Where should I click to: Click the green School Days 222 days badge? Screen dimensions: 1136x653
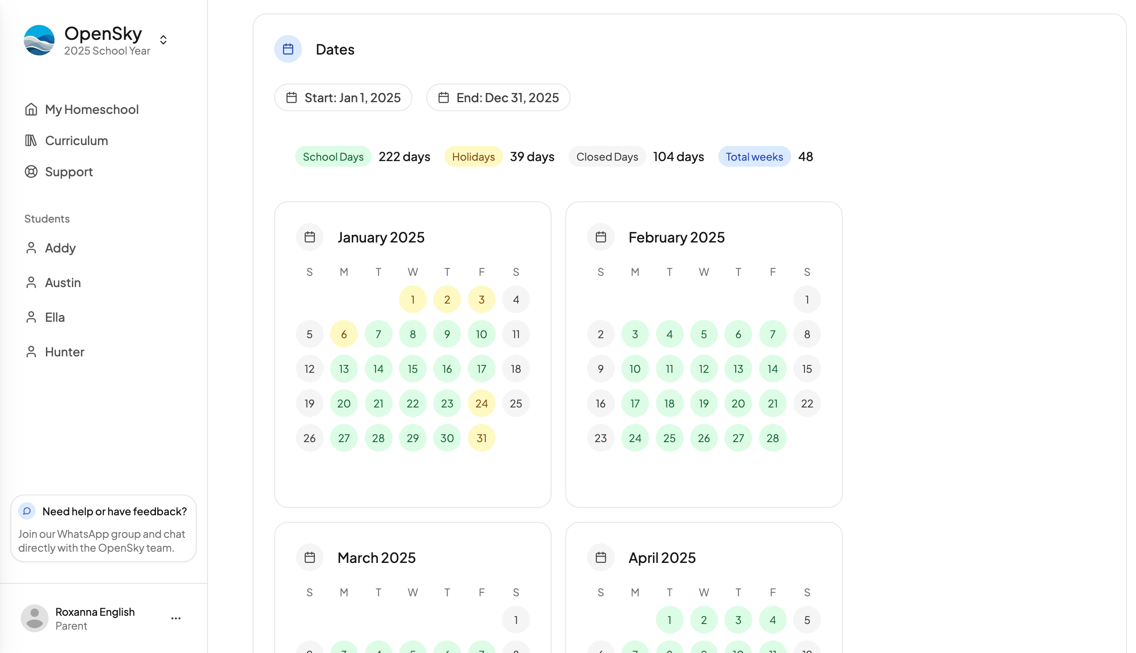coord(333,156)
